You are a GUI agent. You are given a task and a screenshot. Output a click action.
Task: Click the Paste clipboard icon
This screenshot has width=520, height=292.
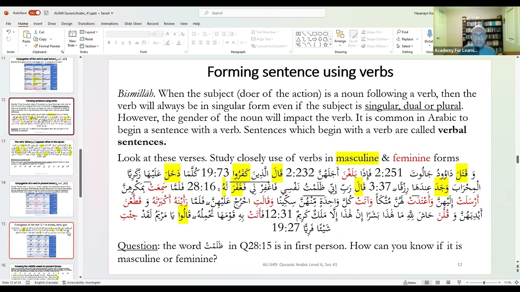(26, 34)
